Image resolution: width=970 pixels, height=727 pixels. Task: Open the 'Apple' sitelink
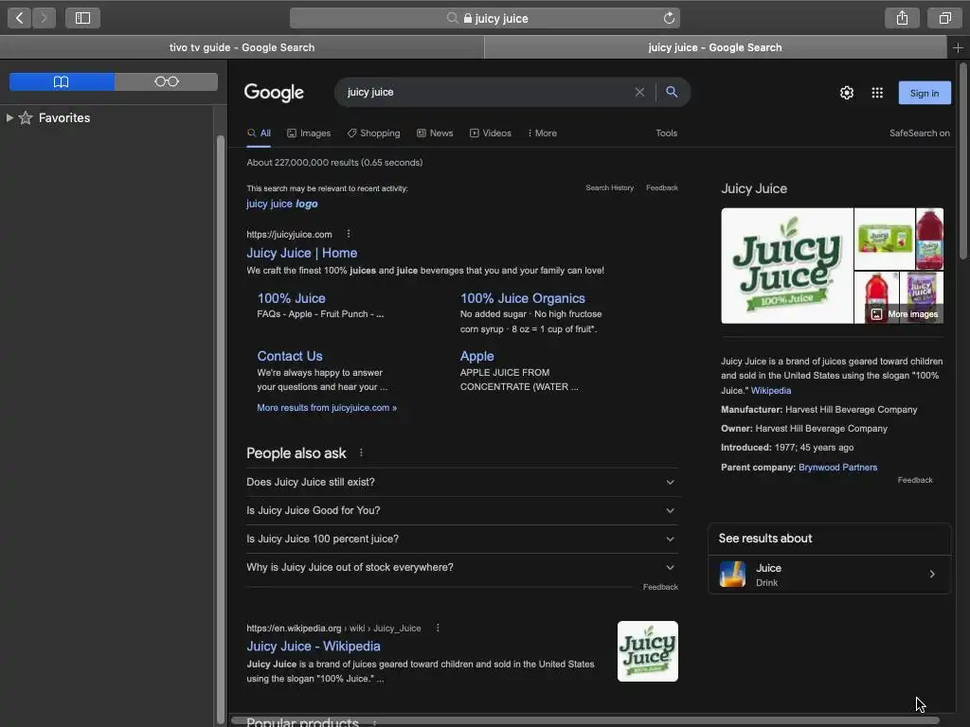coord(477,356)
